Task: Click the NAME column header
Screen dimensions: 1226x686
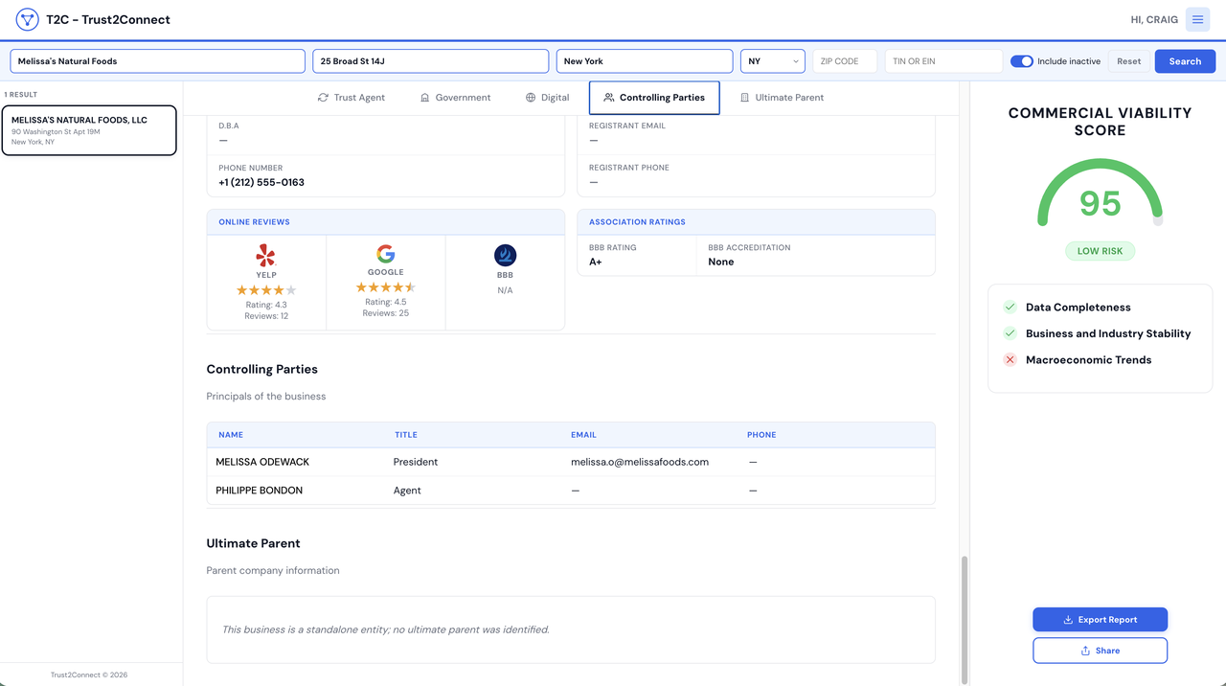Action: coord(231,435)
